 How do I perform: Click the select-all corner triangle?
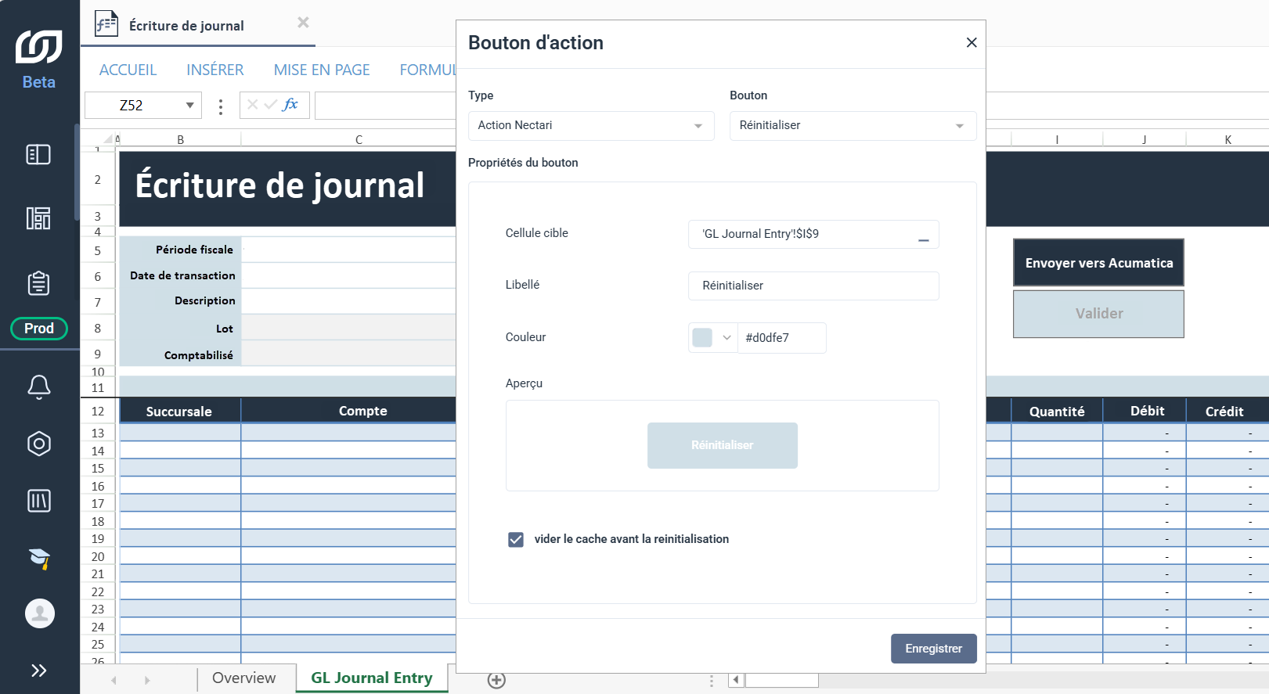(109, 138)
